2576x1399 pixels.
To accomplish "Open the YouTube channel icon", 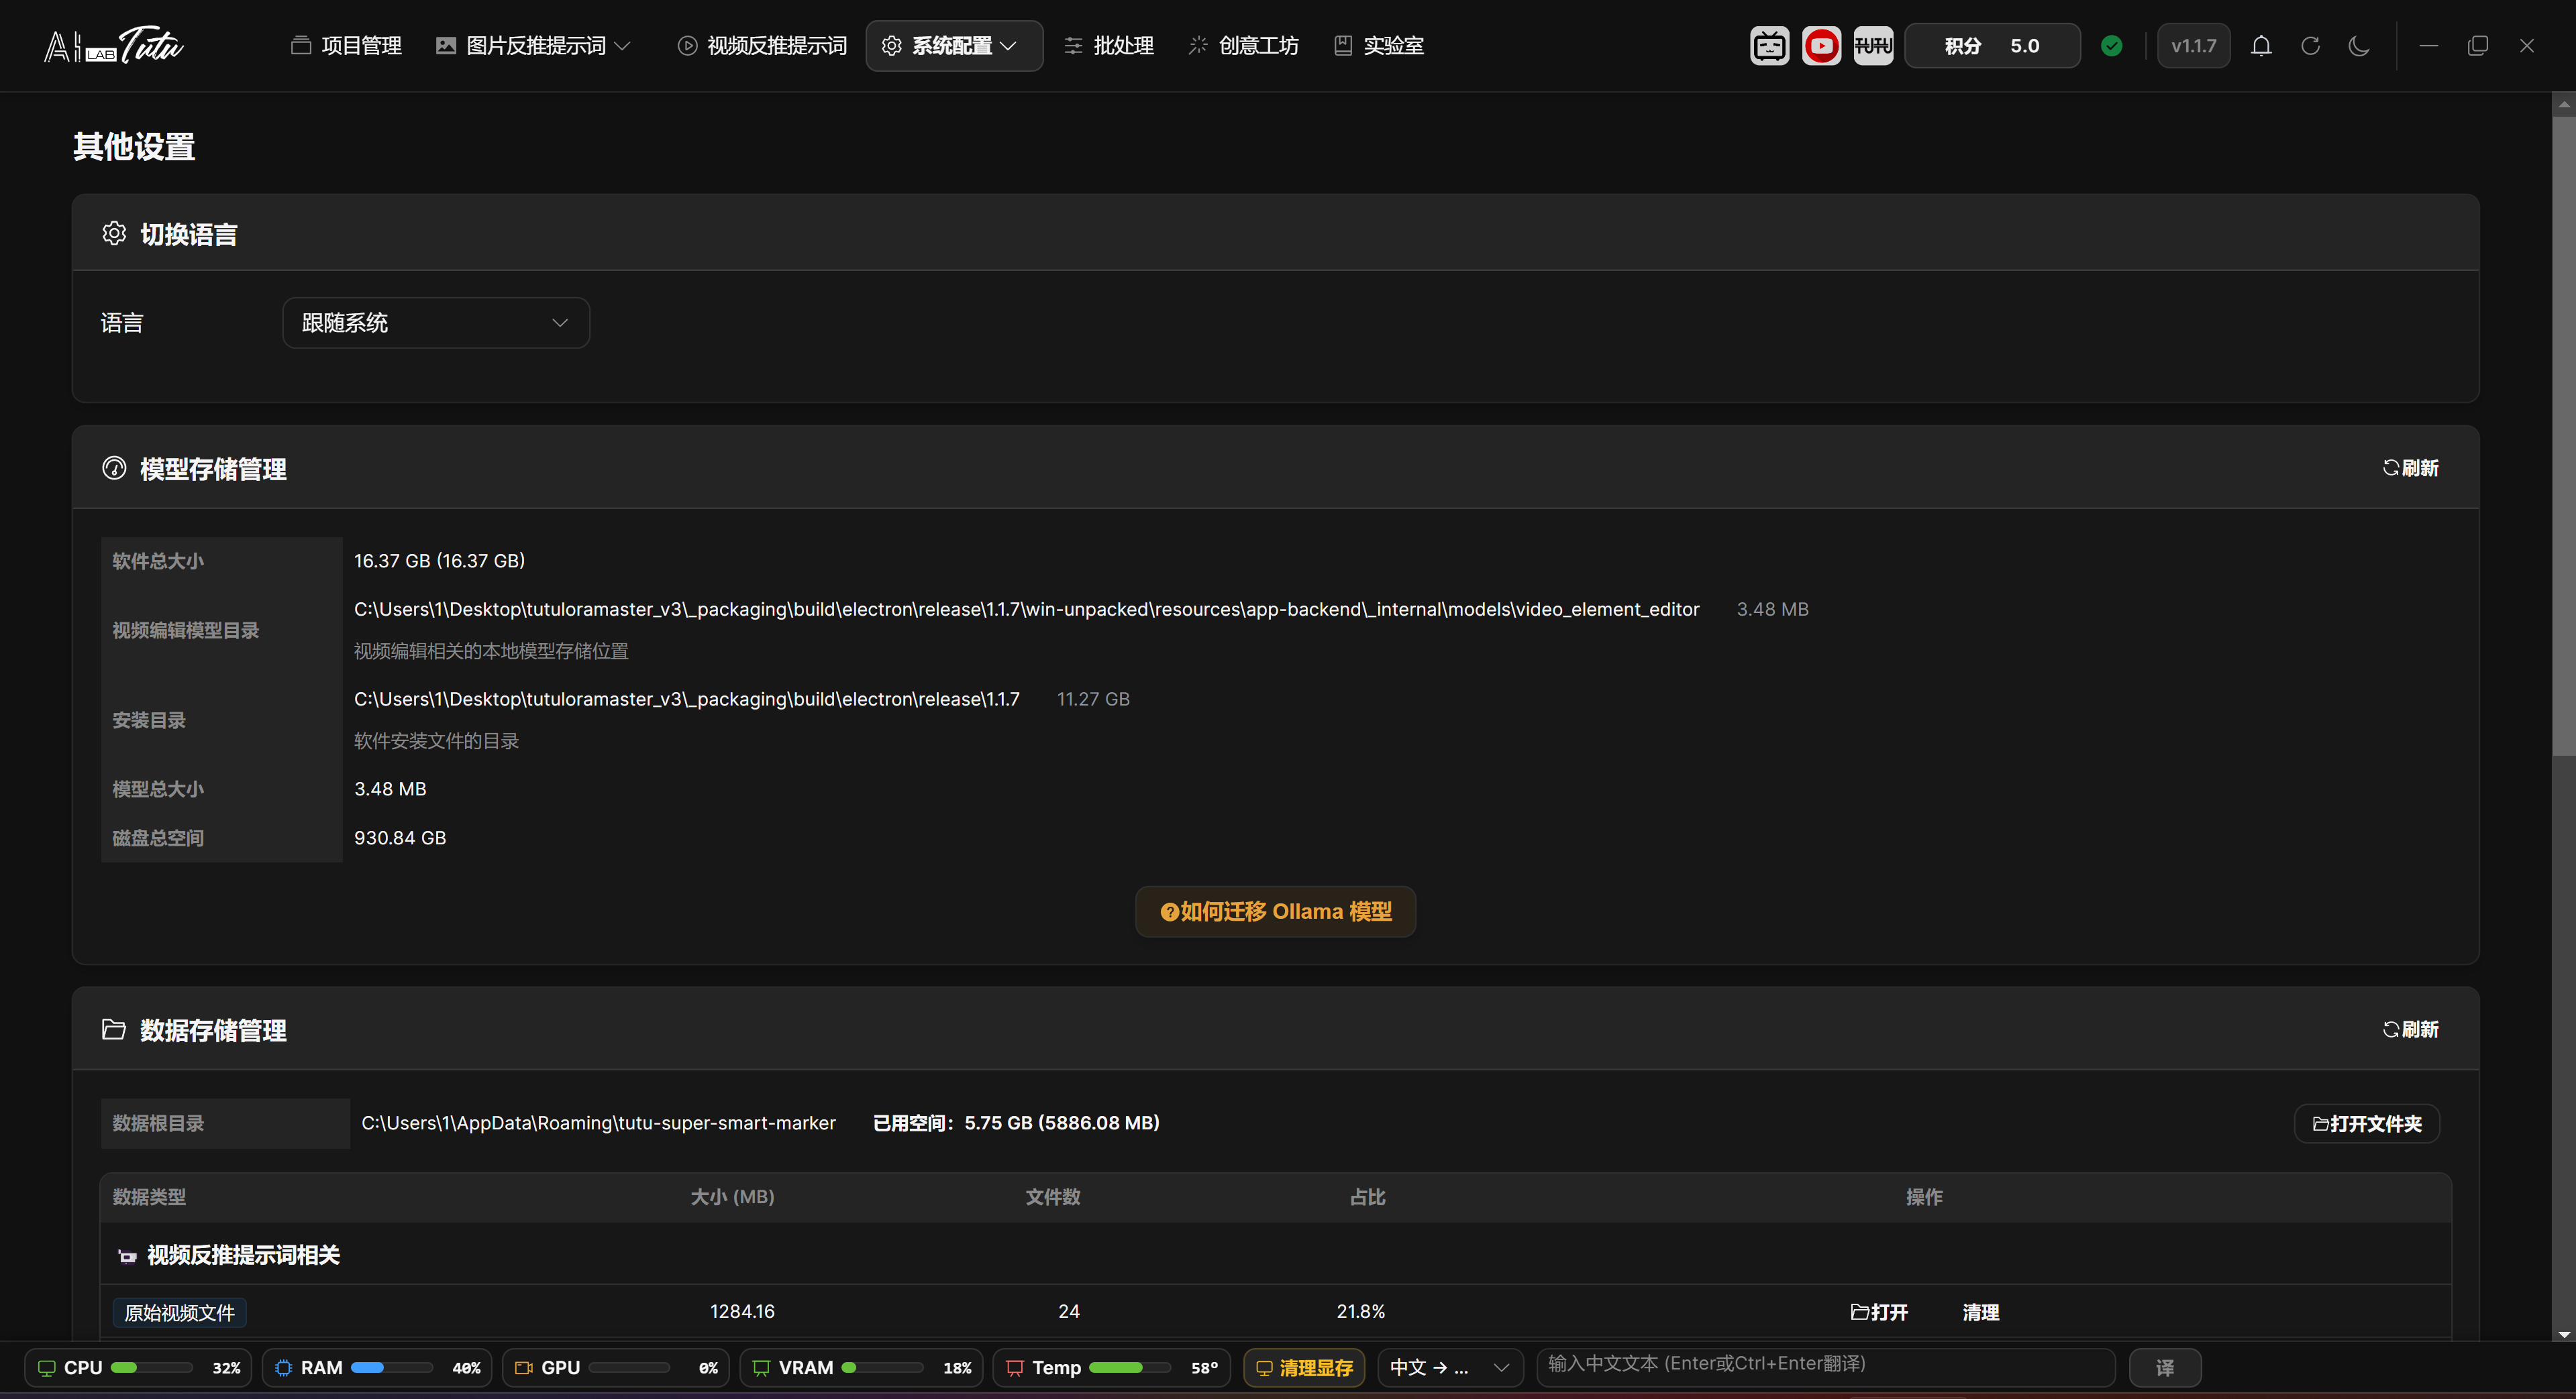I will [x=1821, y=46].
